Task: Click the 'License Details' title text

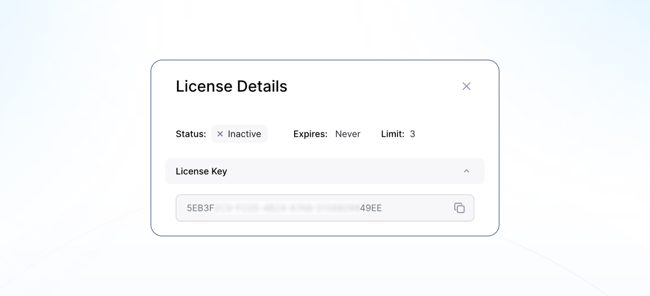Action: tap(231, 86)
